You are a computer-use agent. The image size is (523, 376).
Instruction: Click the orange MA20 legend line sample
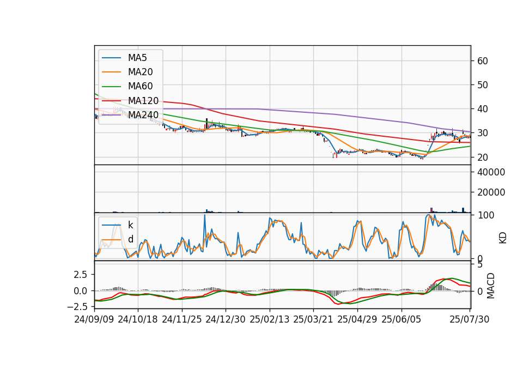[111, 72]
